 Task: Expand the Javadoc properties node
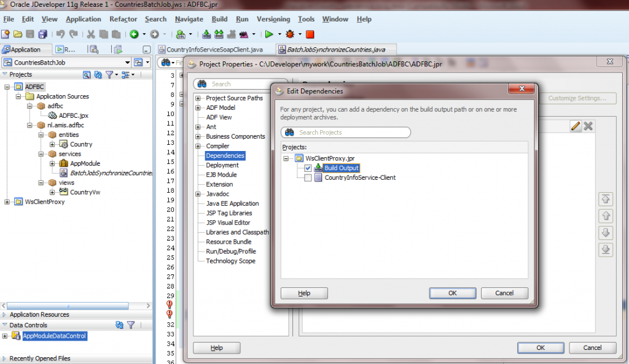pos(198,194)
